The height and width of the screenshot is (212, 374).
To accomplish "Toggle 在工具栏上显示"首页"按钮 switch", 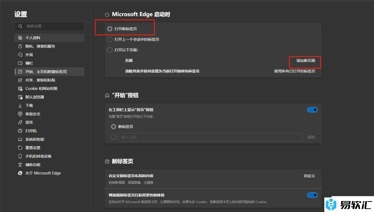I will 312,110.
